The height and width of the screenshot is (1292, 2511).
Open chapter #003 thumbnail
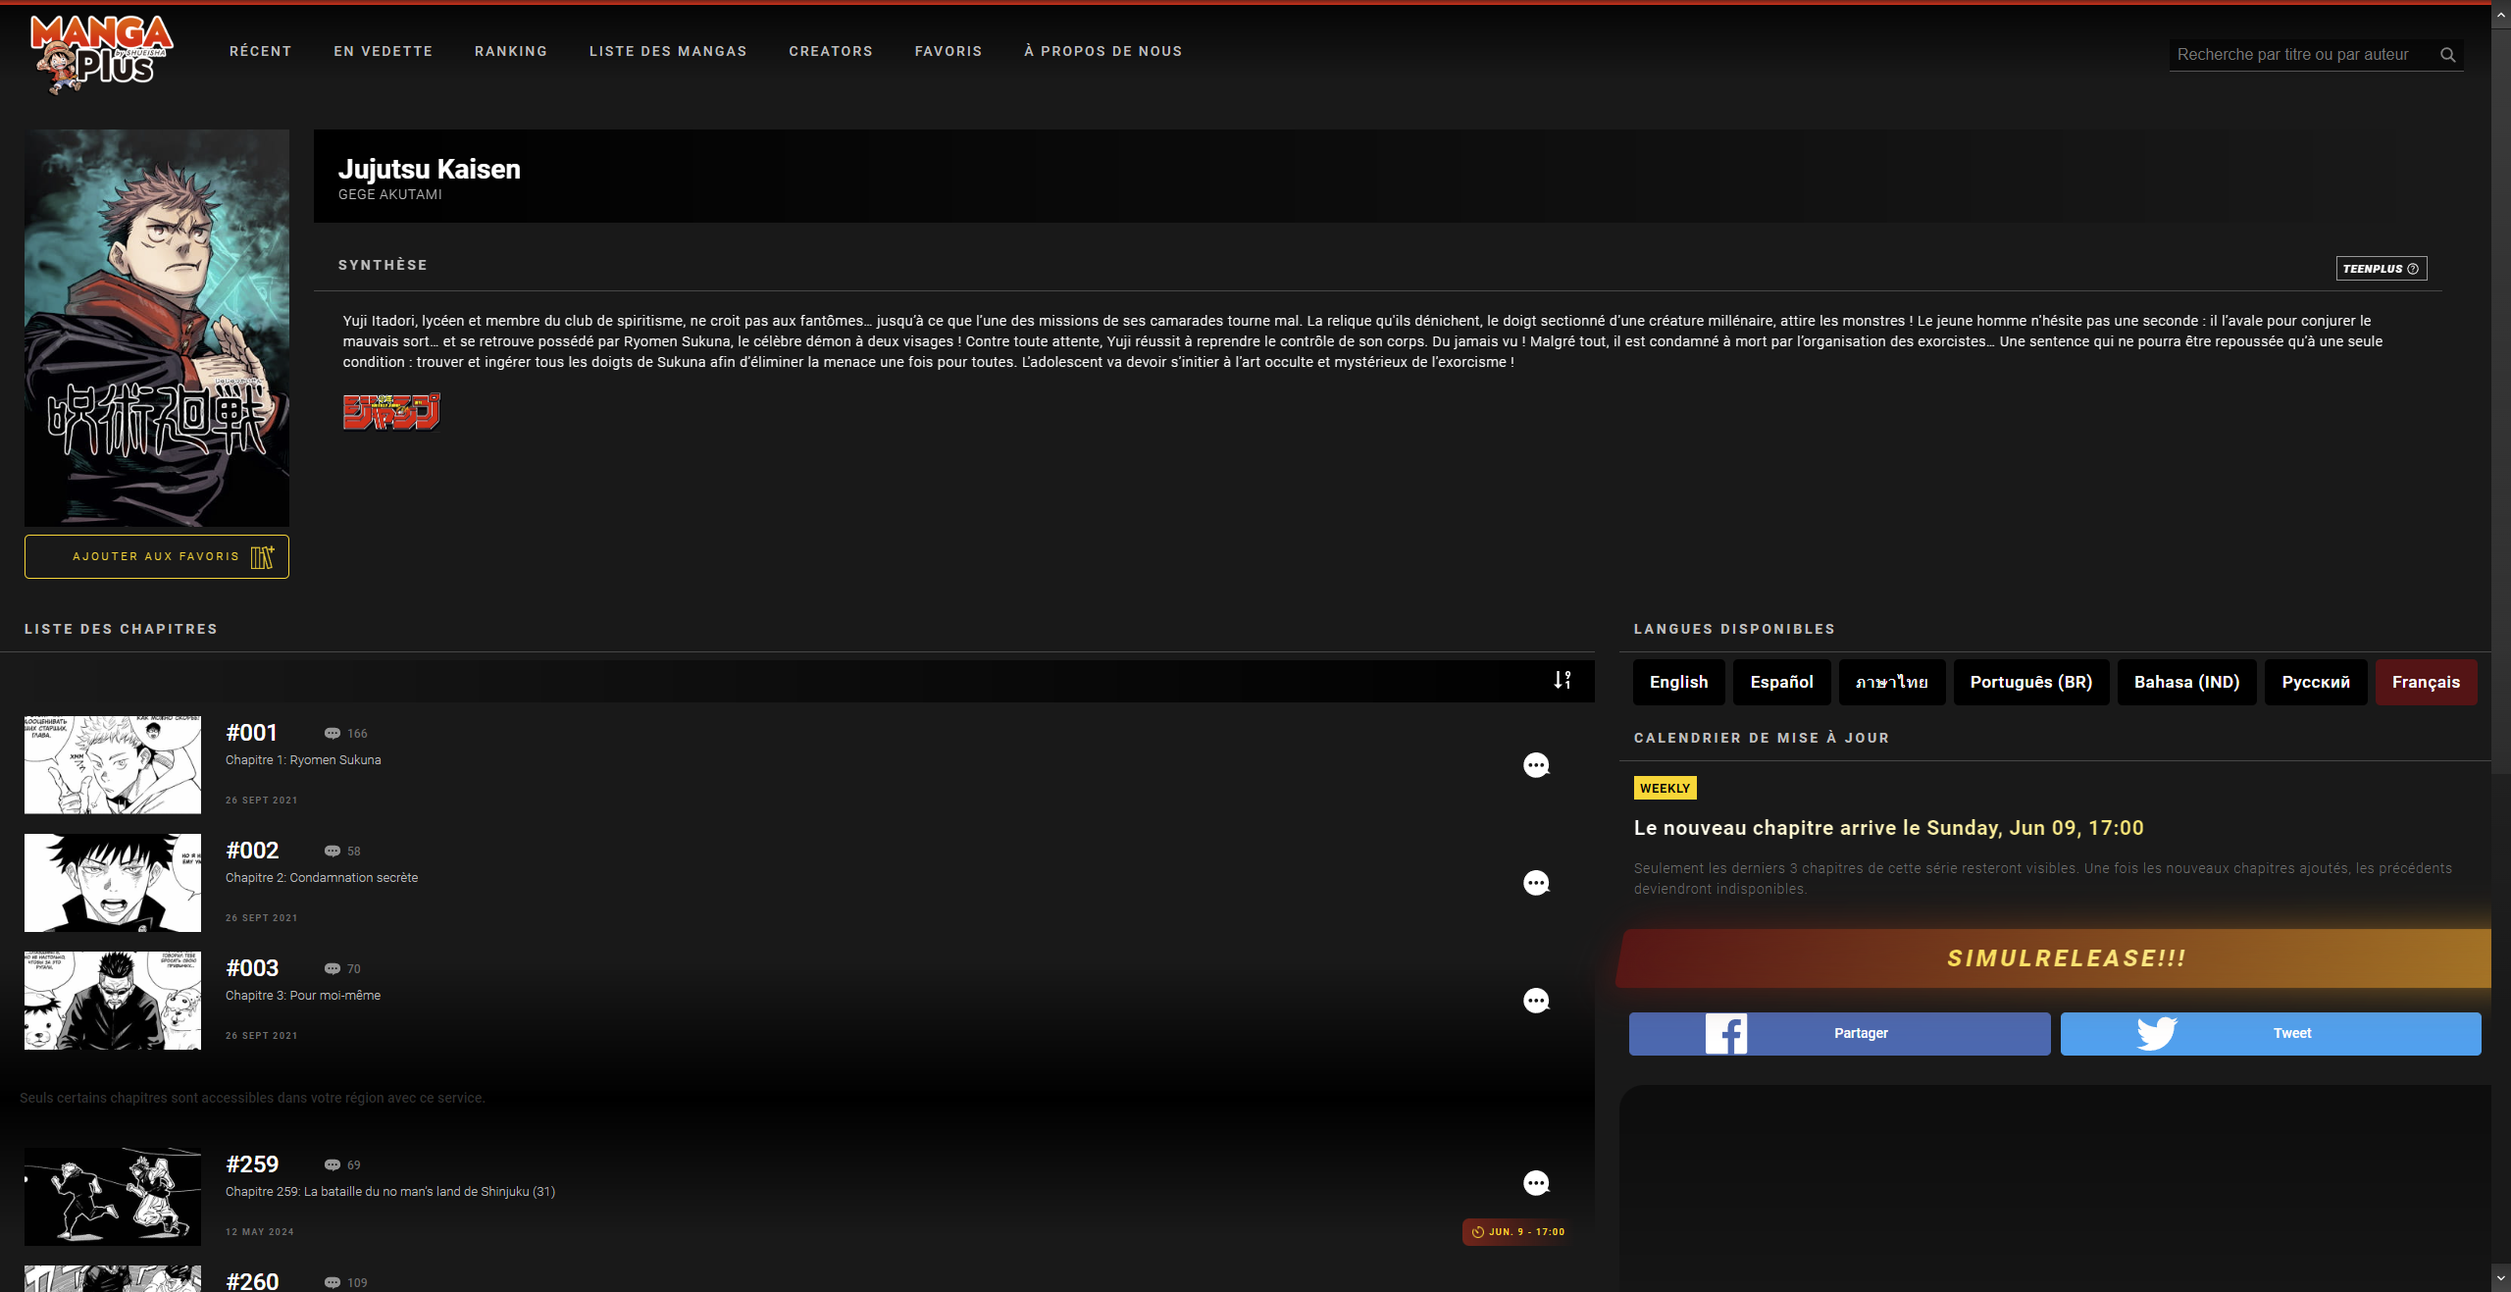coord(113,1000)
